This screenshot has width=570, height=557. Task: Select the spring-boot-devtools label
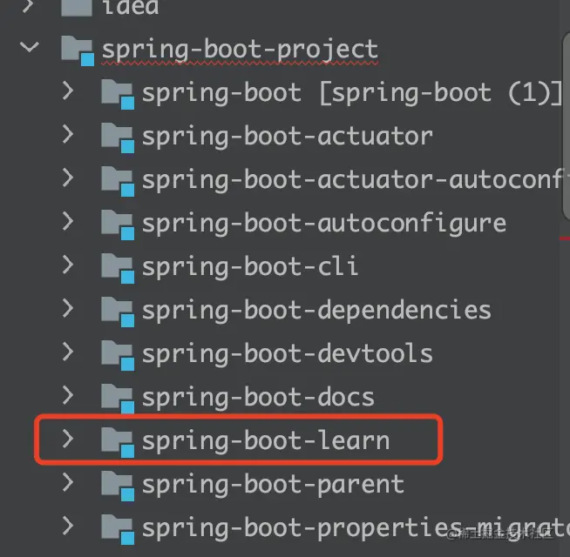(x=288, y=354)
